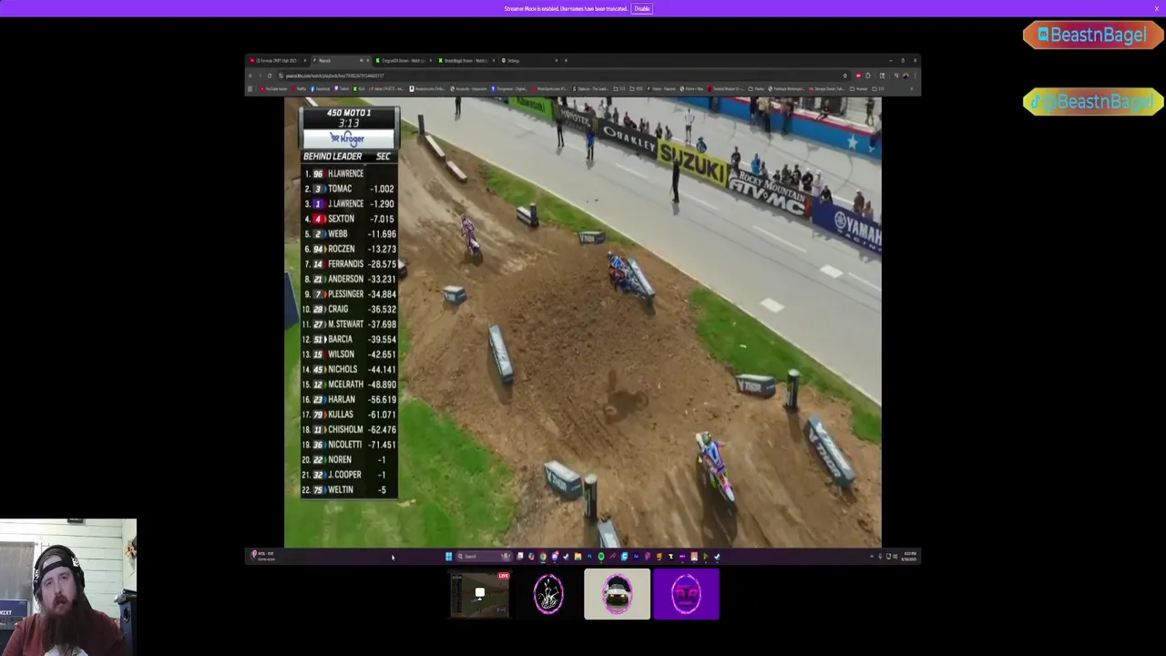Switch to the Settings browser tab

[529, 60]
